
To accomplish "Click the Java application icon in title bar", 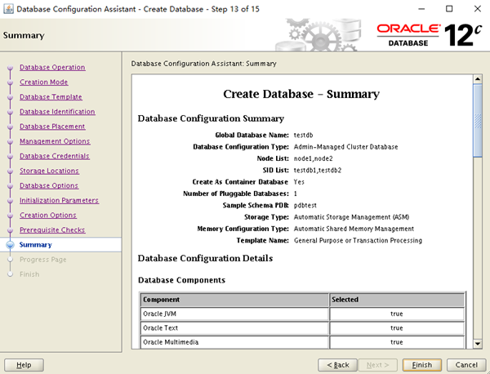I will click(8, 9).
